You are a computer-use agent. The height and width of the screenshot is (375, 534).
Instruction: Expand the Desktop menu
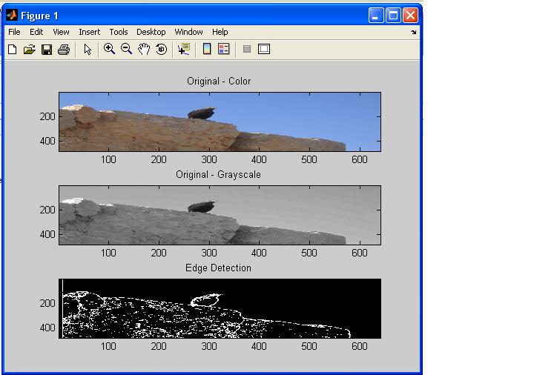151,32
